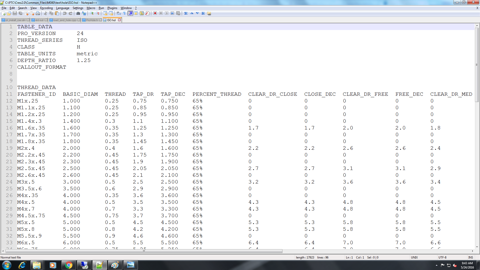Click the horizontal scrollbar thumb
The image size is (480, 270).
click(144, 251)
